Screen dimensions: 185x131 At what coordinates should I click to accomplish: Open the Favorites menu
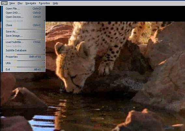(x=44, y=3)
